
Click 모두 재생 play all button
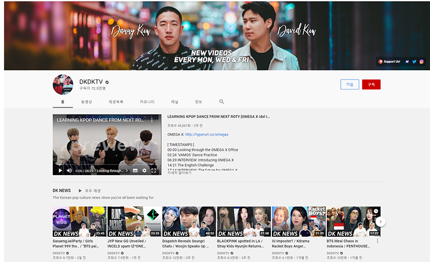tap(90, 191)
